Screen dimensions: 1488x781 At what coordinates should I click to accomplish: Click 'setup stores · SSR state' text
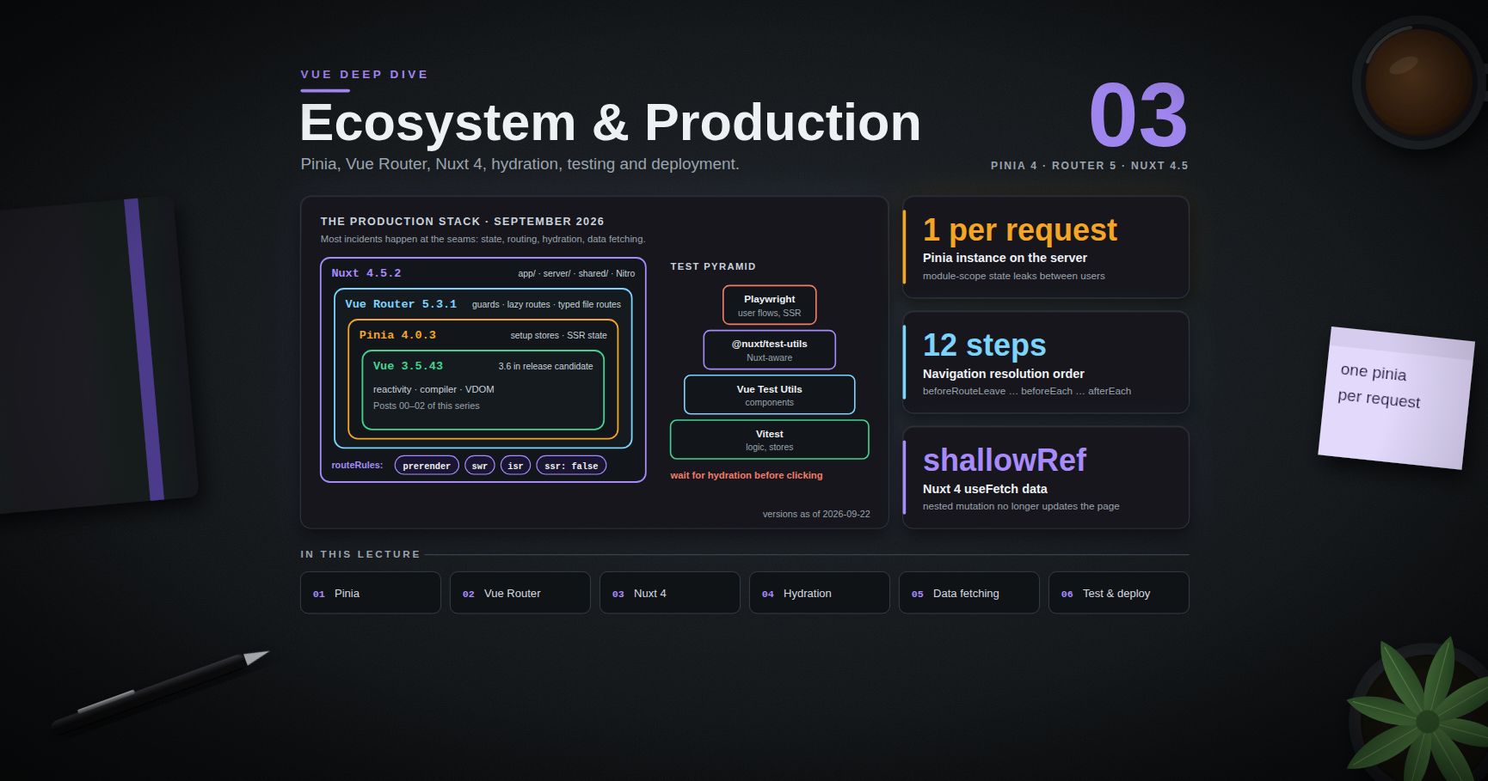[x=558, y=335]
